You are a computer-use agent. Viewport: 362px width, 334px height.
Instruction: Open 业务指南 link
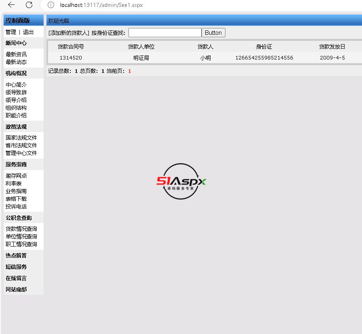click(x=16, y=191)
